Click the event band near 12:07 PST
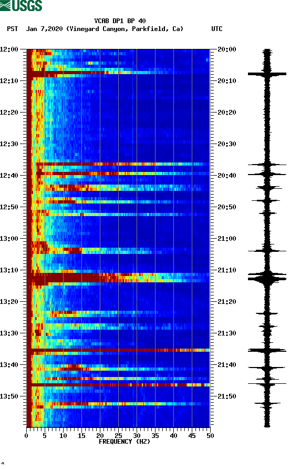 [x=118, y=73]
